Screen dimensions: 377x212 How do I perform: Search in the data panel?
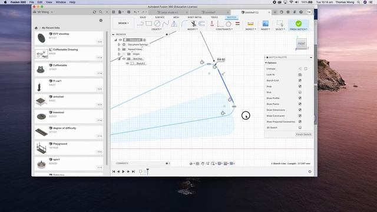coord(101,12)
